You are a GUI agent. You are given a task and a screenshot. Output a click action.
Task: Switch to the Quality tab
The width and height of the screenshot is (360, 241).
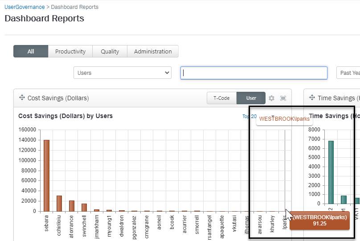pyautogui.click(x=110, y=51)
